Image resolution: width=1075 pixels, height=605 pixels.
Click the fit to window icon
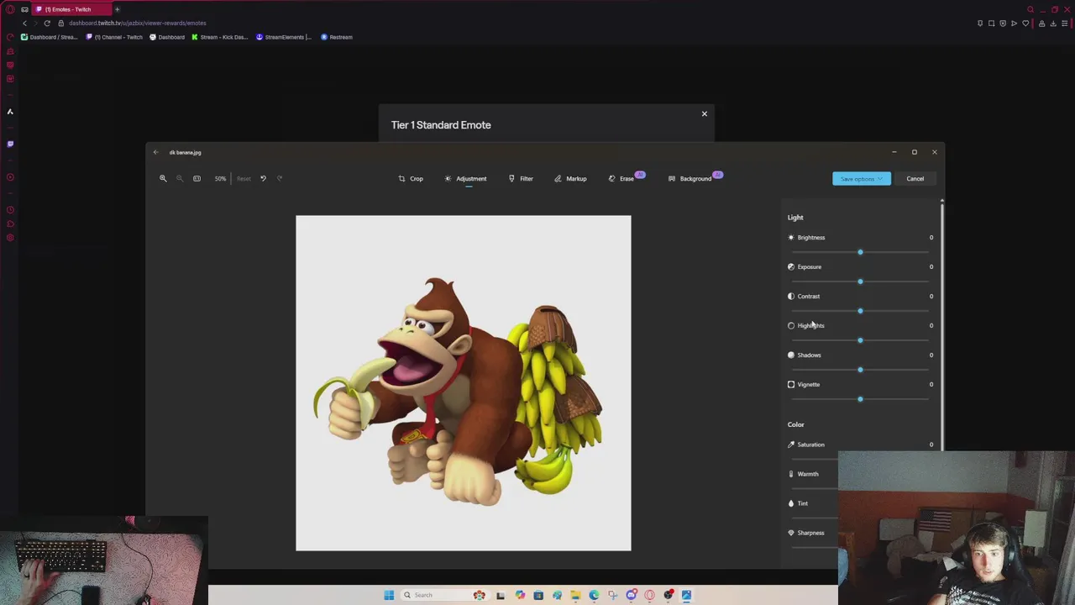point(197,178)
